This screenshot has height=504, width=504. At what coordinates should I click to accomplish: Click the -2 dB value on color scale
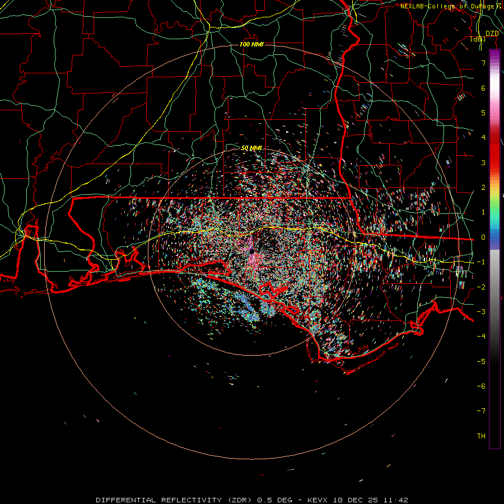[x=481, y=287]
